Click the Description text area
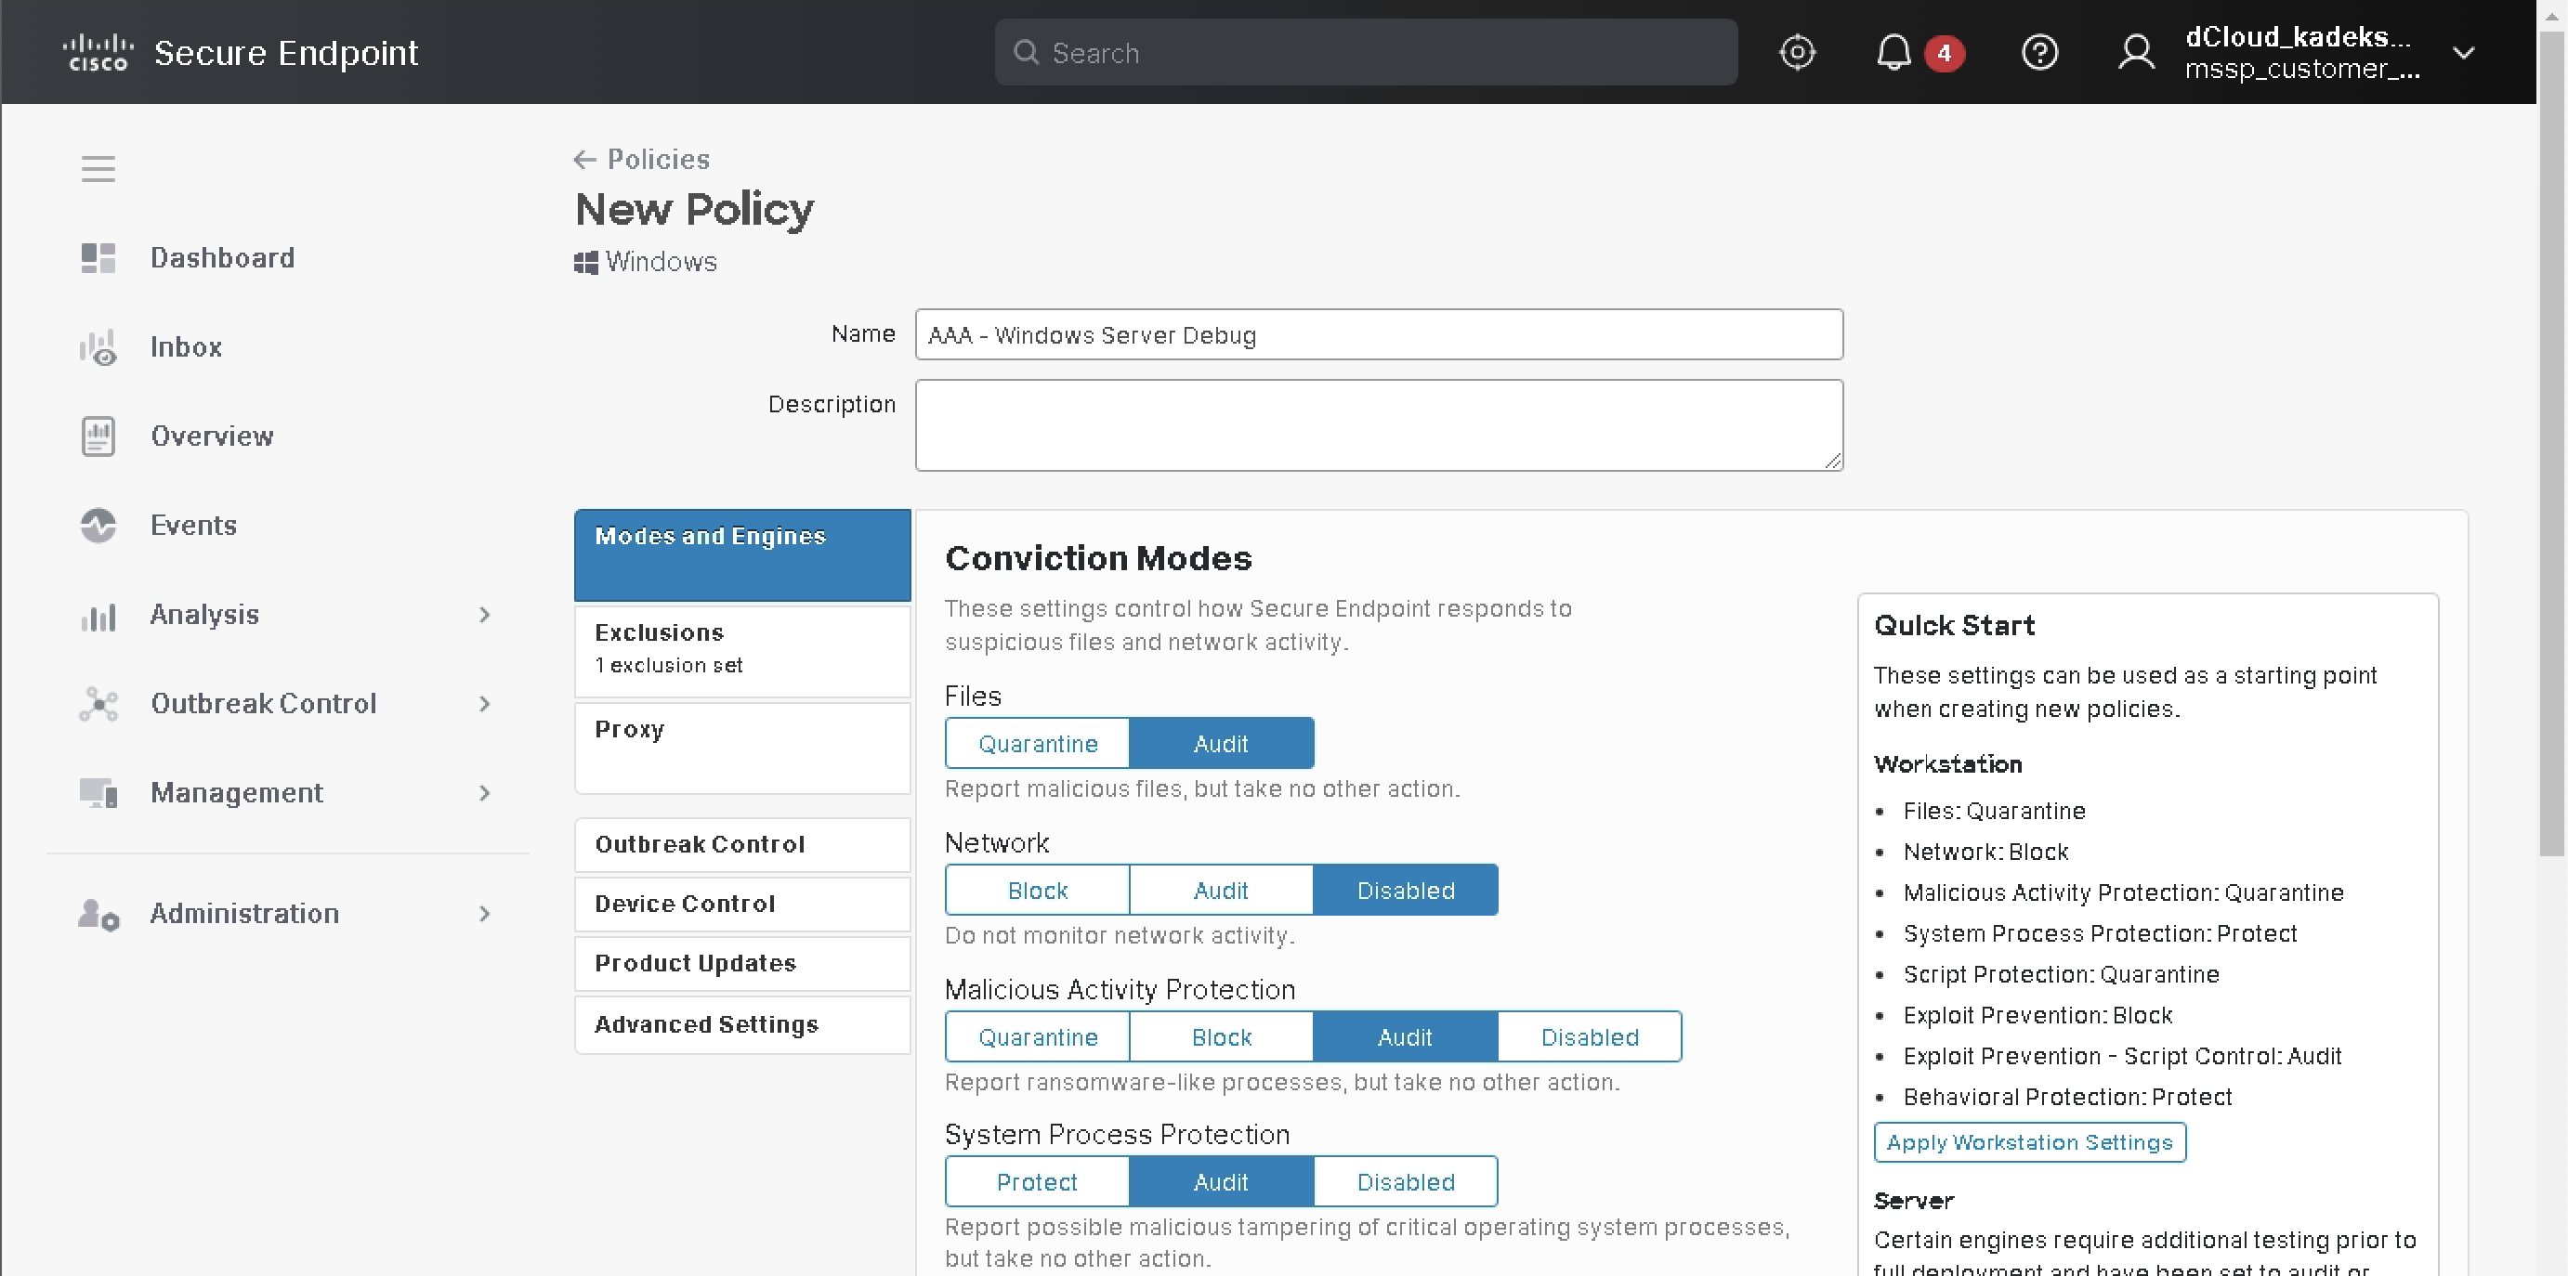Screen dimensions: 2568x1276 pyautogui.click(x=1378, y=424)
